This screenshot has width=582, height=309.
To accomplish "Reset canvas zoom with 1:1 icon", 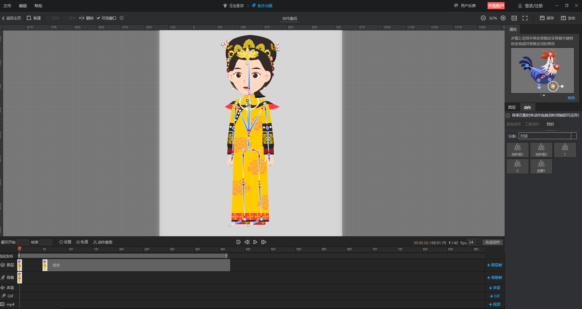I will (x=514, y=18).
